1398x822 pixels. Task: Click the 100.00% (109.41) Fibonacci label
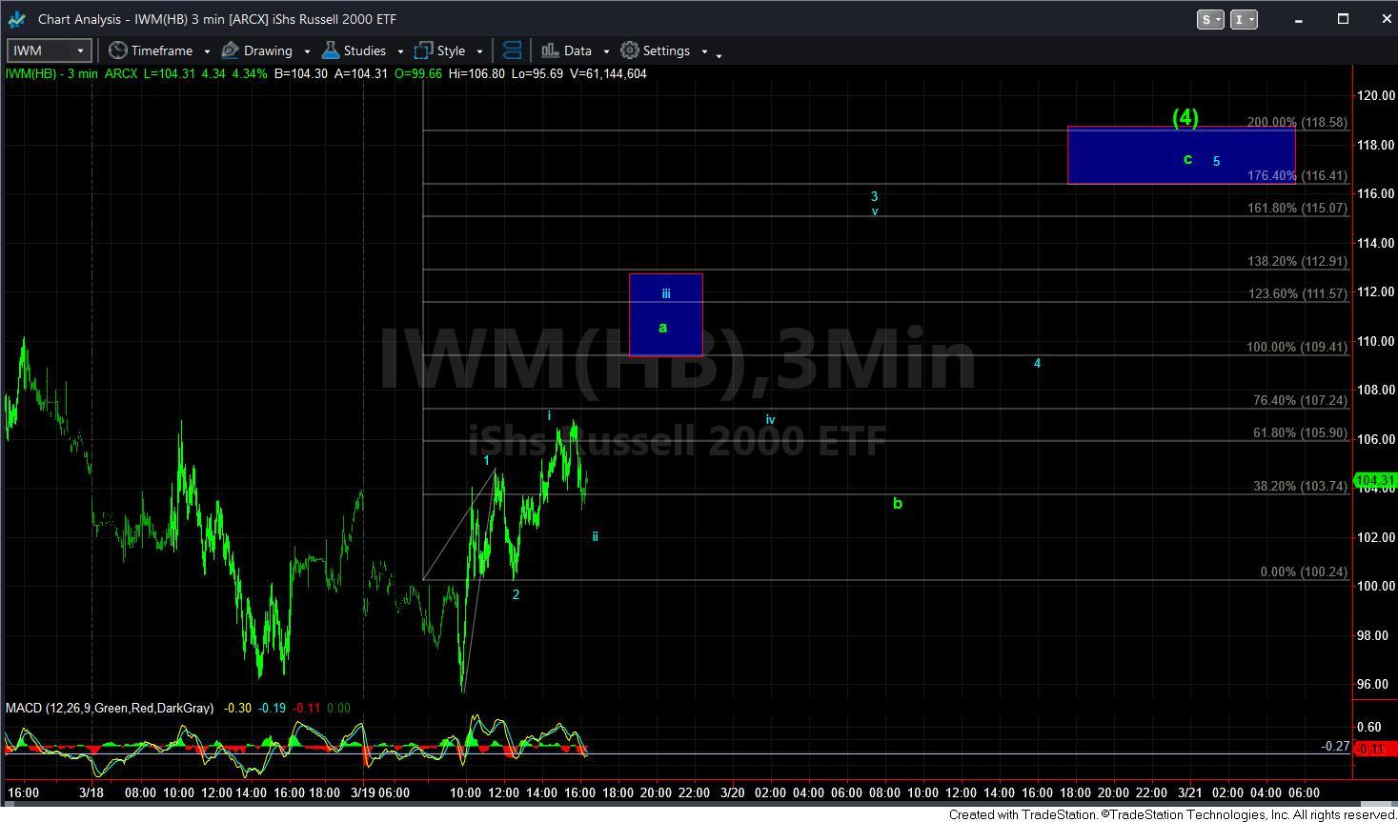[1297, 348]
